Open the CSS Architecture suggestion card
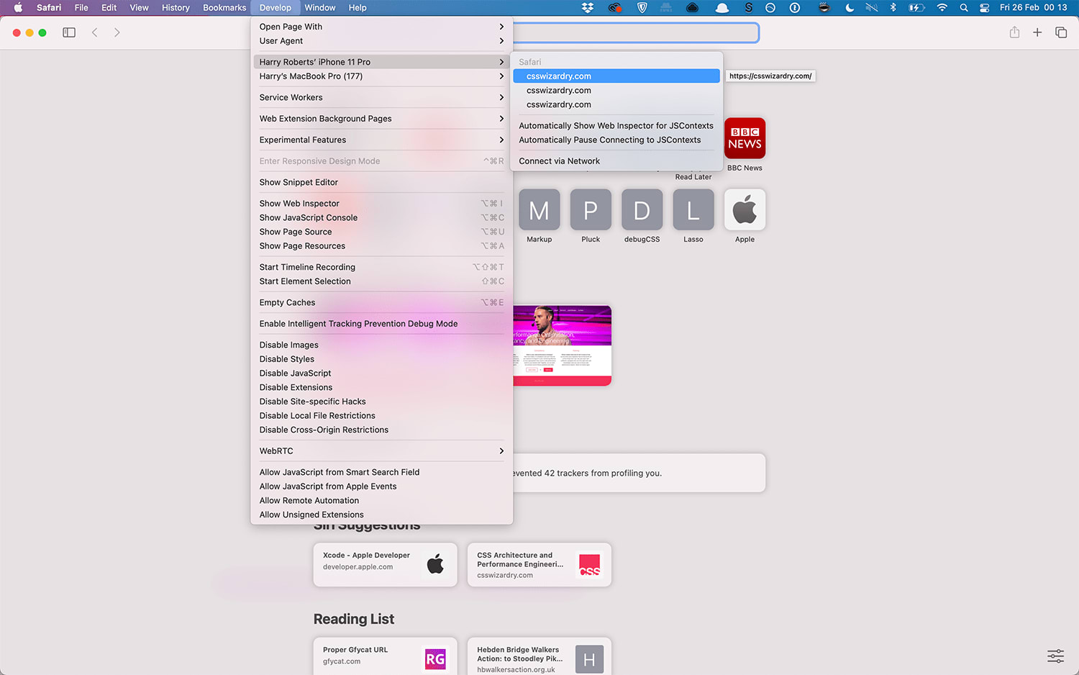Viewport: 1079px width, 675px height. coord(539,565)
